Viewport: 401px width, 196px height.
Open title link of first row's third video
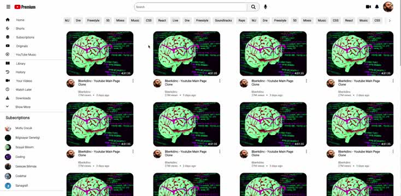tap(273, 83)
